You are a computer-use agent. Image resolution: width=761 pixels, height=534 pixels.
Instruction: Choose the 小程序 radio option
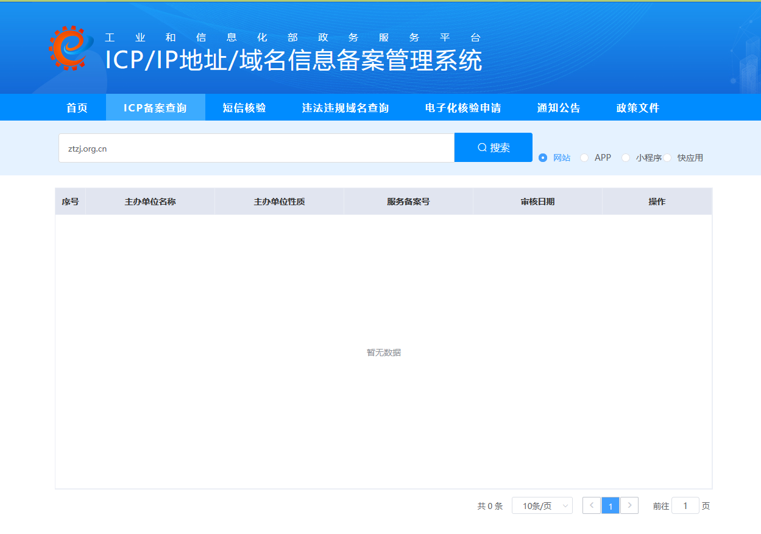coord(641,158)
